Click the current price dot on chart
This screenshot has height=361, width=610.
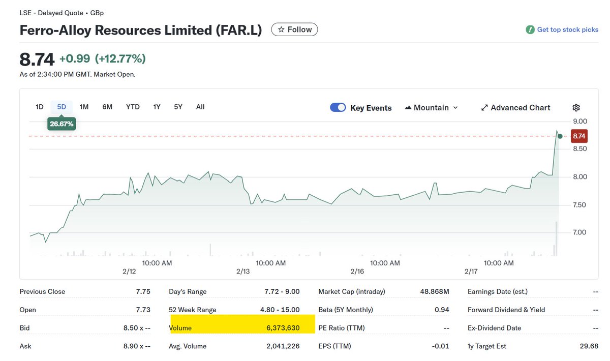(x=559, y=136)
